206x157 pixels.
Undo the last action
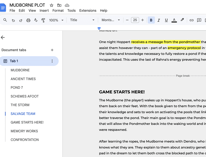pyautogui.click(x=13, y=20)
